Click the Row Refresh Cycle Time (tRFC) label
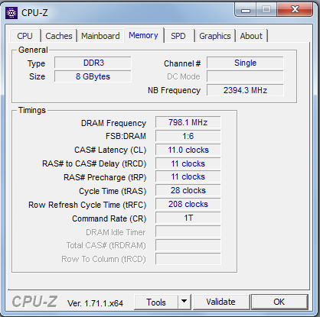Viewport: 320px width, 317px height. (87, 205)
